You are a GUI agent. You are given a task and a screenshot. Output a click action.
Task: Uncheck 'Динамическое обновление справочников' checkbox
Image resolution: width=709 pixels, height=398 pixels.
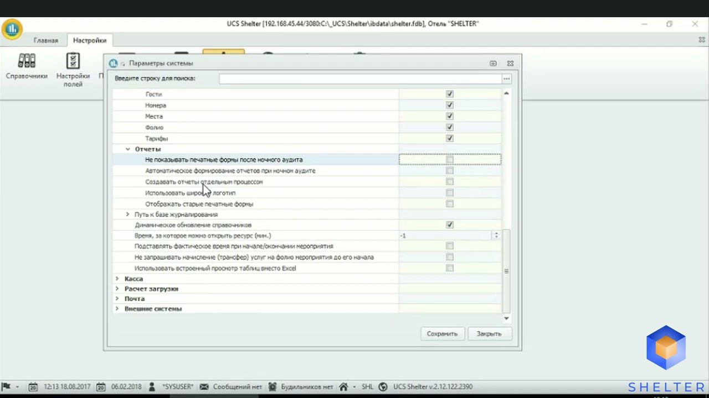[450, 225]
